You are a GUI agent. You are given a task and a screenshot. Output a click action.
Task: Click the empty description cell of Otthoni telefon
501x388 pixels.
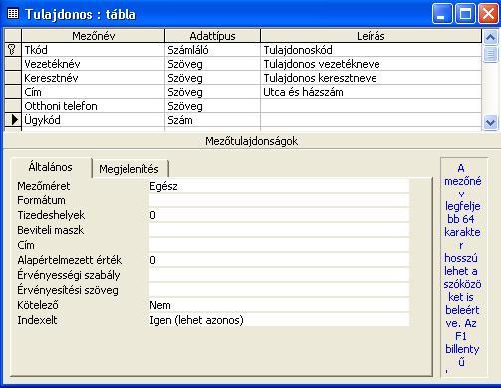371,106
